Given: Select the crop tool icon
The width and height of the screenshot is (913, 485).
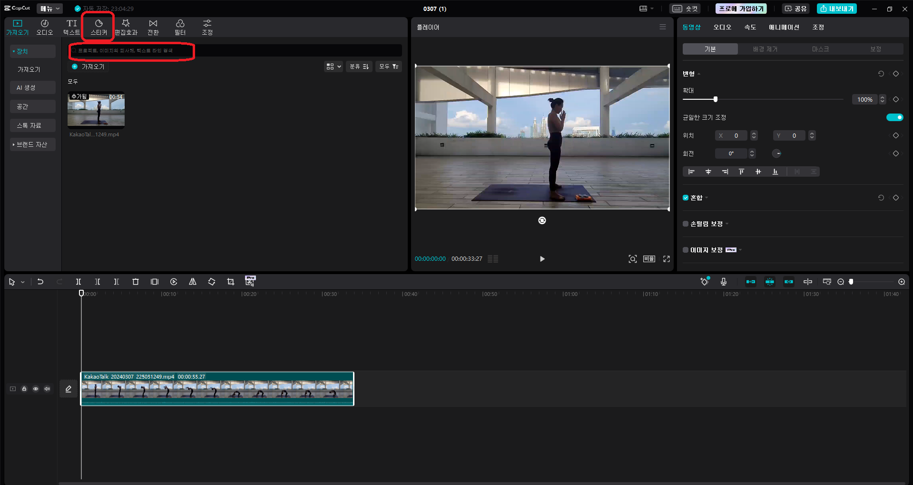Looking at the screenshot, I should [231, 282].
